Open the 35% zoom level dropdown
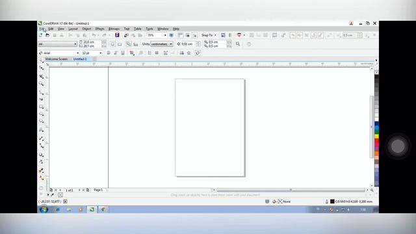Image resolution: width=416 pixels, height=234 pixels. pos(165,35)
